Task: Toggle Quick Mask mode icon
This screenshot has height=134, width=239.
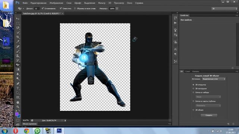Action: pyautogui.click(x=18, y=120)
